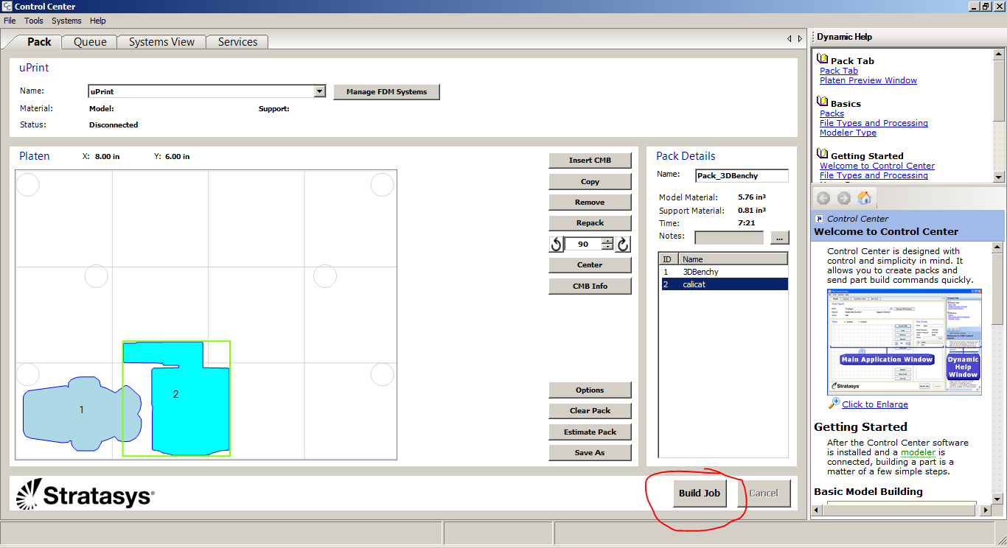Click the CMB Info button

(x=590, y=286)
